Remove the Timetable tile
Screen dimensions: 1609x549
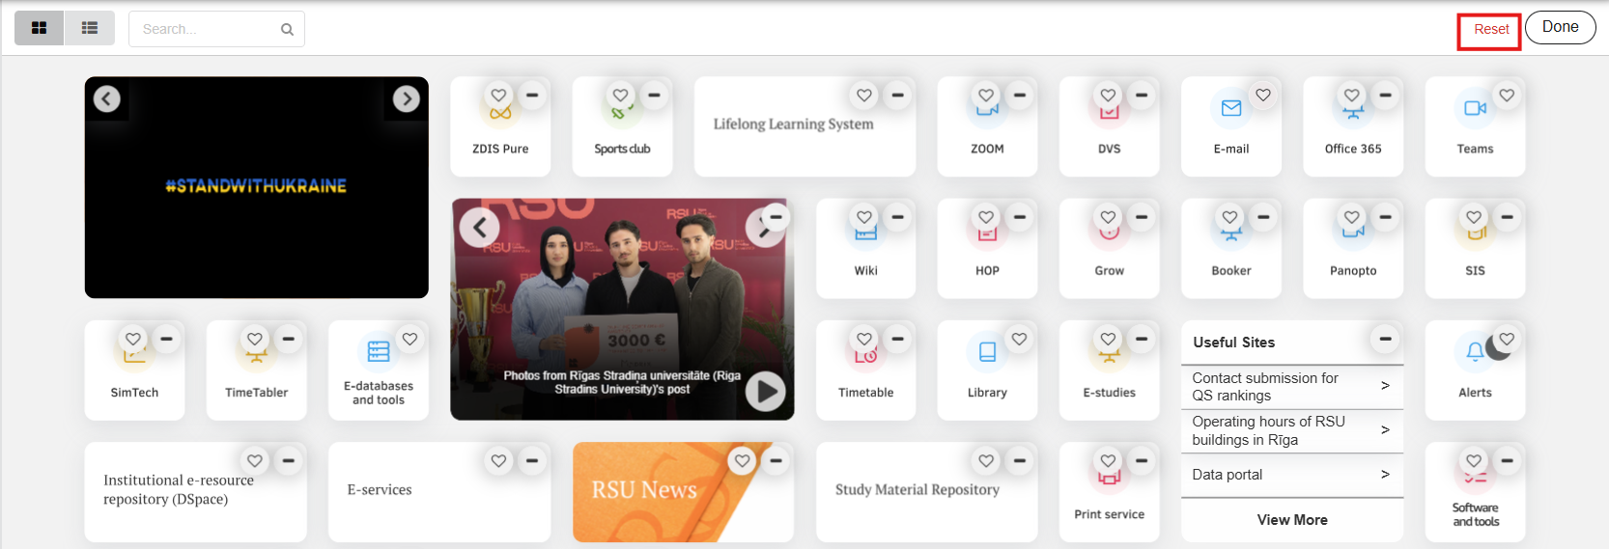(897, 339)
